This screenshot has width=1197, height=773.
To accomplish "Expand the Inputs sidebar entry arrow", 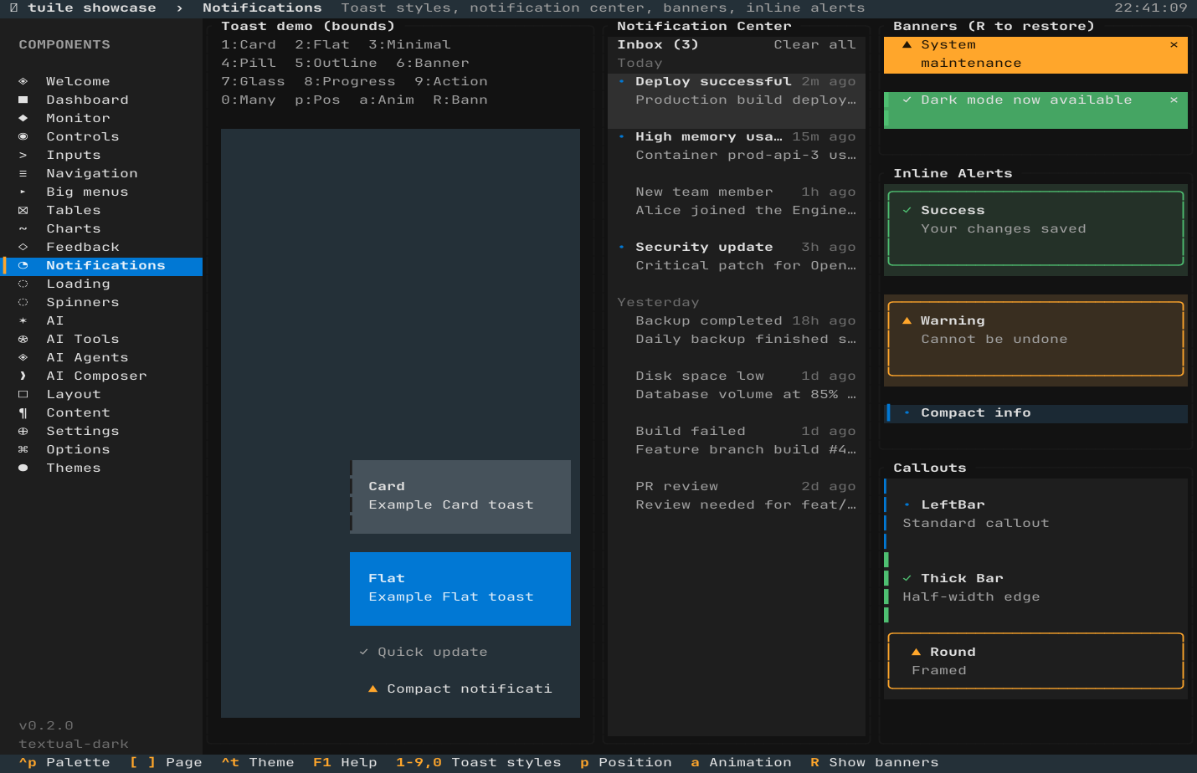I will (23, 155).
